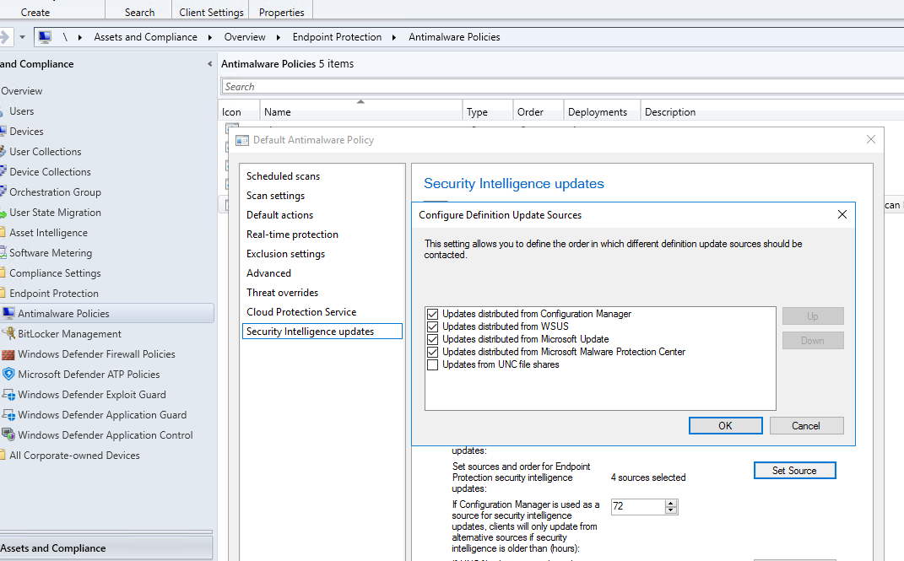Expand the breadcrumb arrow after Assets and Compliance
Screen dimensions: 904x561
pos(210,37)
